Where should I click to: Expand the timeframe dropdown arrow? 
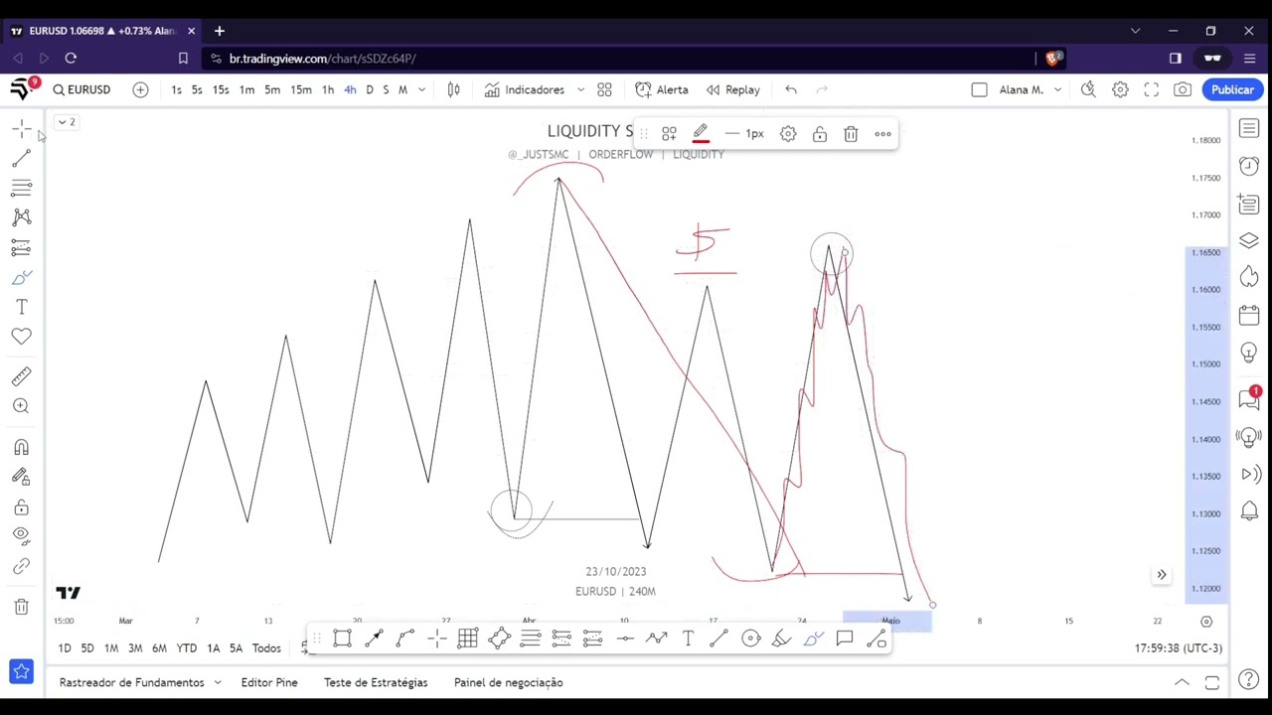pyautogui.click(x=421, y=89)
